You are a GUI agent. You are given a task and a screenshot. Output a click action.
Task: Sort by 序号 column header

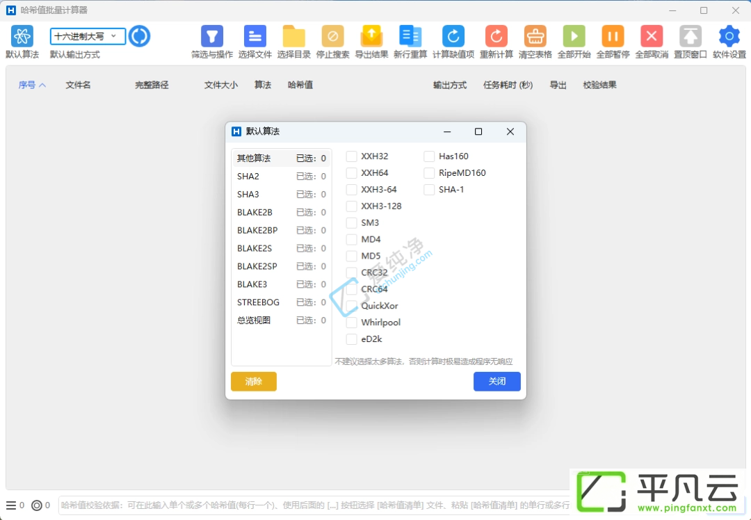coord(32,86)
